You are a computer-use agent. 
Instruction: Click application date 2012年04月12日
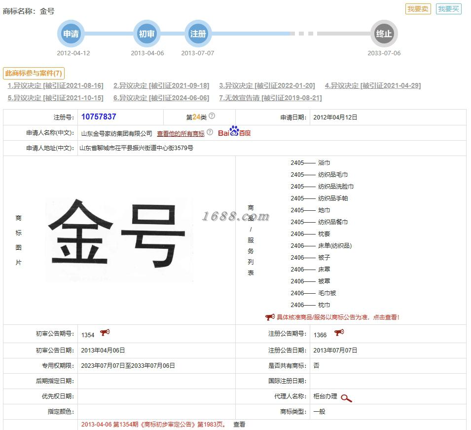[335, 117]
